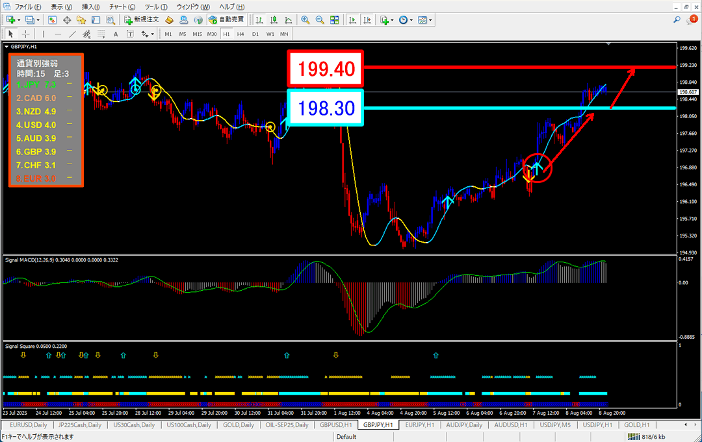Open the Terminal panel icon
Image resolution: width=702 pixels, height=442 pixels.
[96, 20]
